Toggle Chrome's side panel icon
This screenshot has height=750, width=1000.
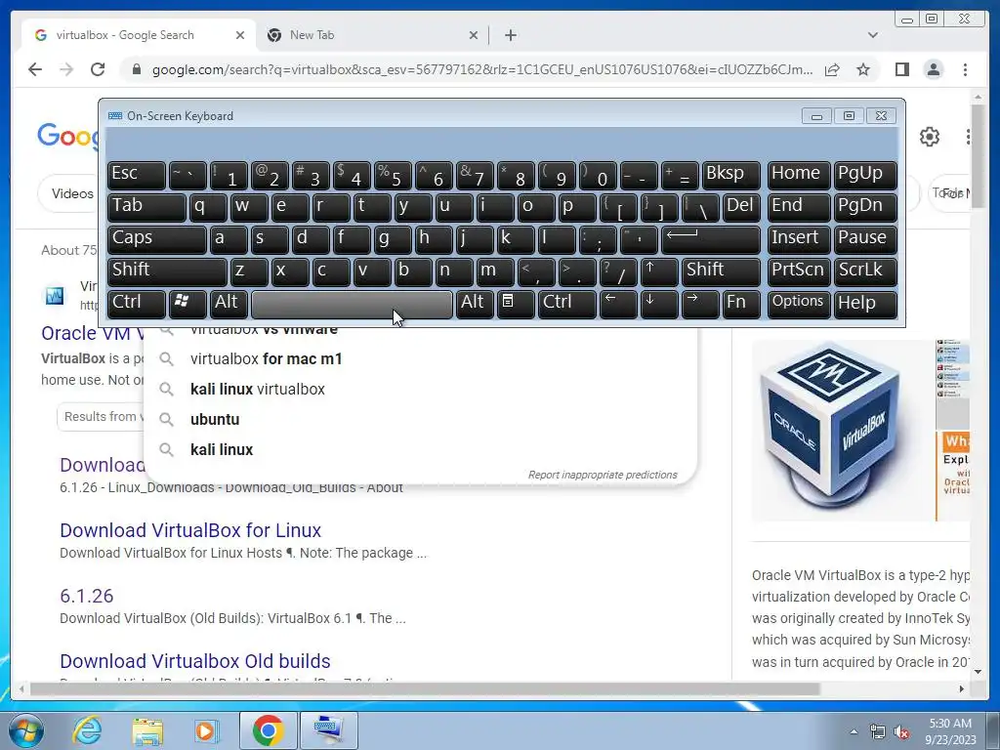(x=901, y=69)
